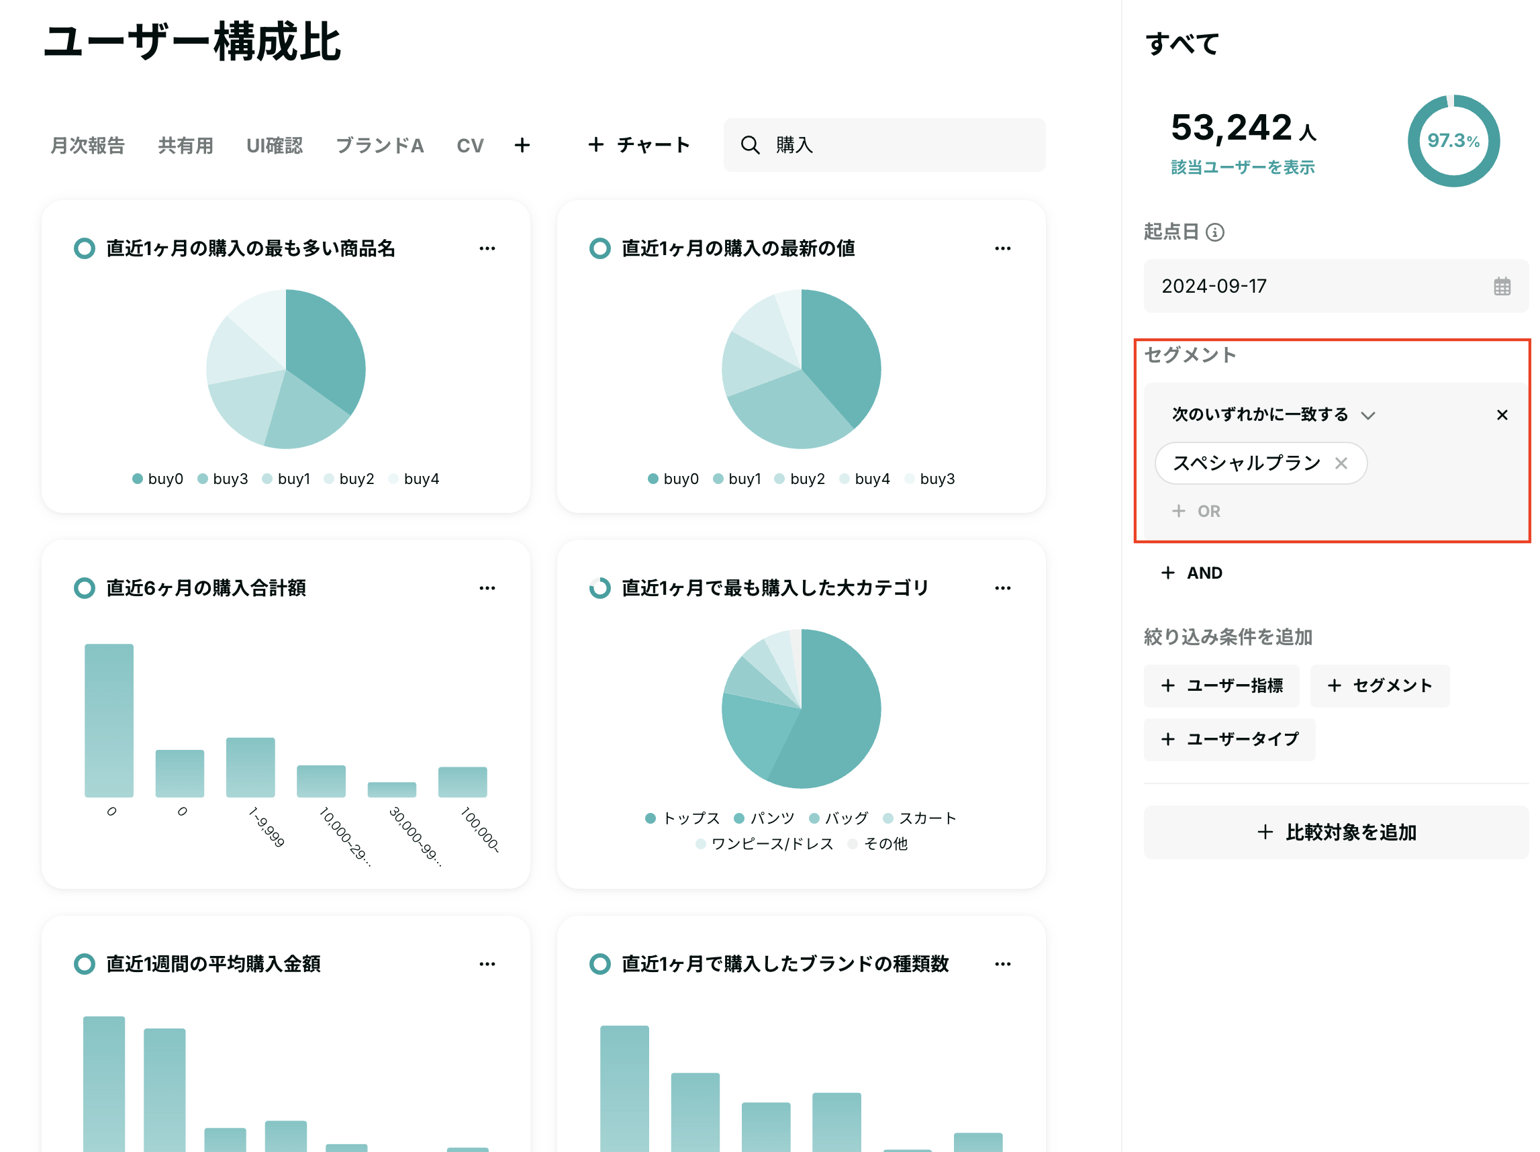Open options menu for 直近6ヶ月の購入合計額
1540x1152 pixels.
[487, 588]
